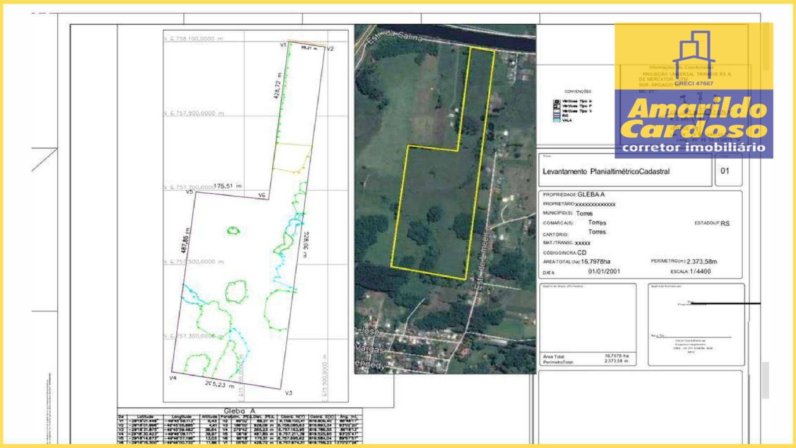Click the '175,51 m' boundary dimension
Screen dimensions: 796x448
click(228, 186)
